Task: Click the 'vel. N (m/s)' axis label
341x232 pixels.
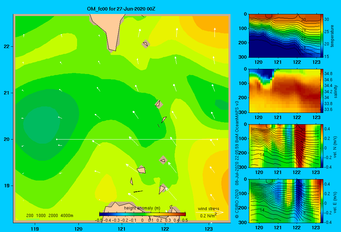Action: point(335,147)
